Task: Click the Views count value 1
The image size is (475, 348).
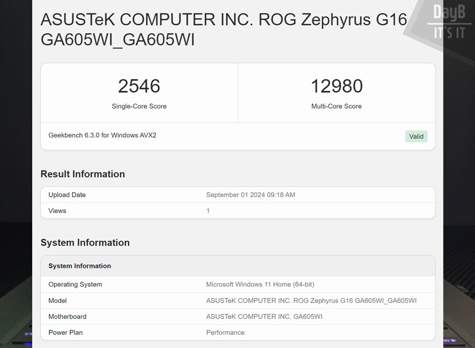Action: (207, 210)
